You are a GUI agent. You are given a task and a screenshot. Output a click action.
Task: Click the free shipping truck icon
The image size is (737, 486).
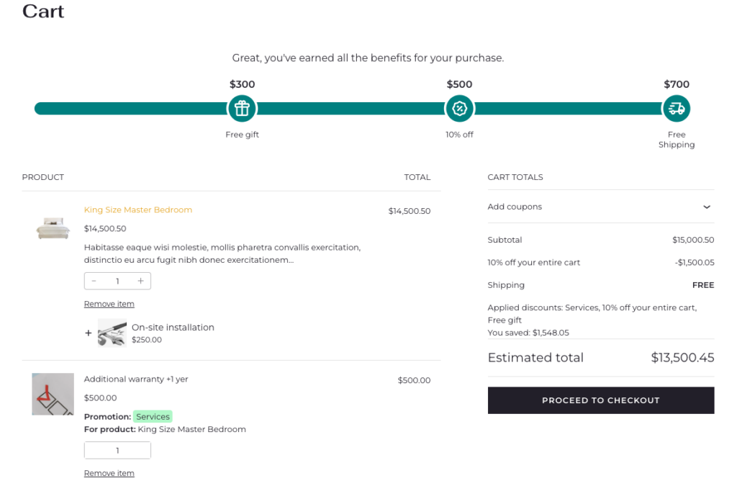pyautogui.click(x=676, y=109)
